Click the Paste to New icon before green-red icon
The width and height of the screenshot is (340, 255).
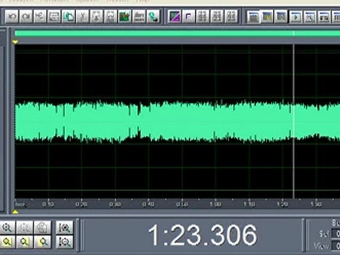coord(110,17)
